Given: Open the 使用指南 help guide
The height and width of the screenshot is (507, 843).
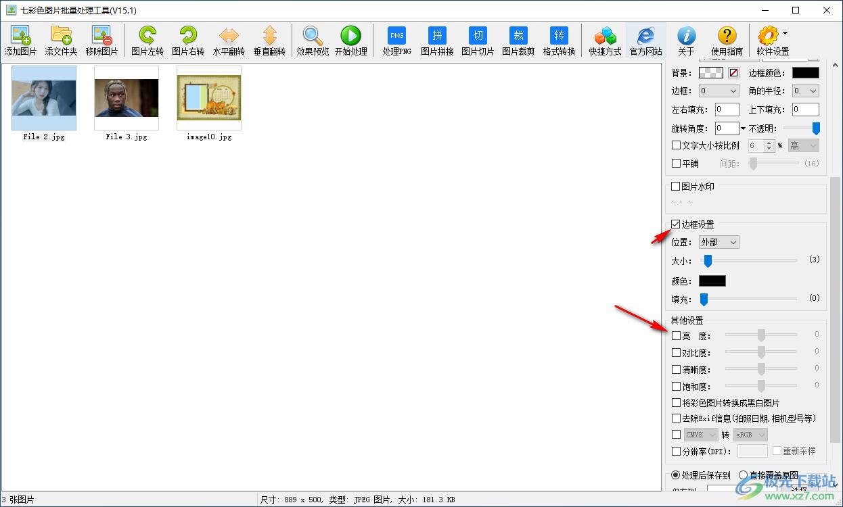Looking at the screenshot, I should [x=727, y=40].
